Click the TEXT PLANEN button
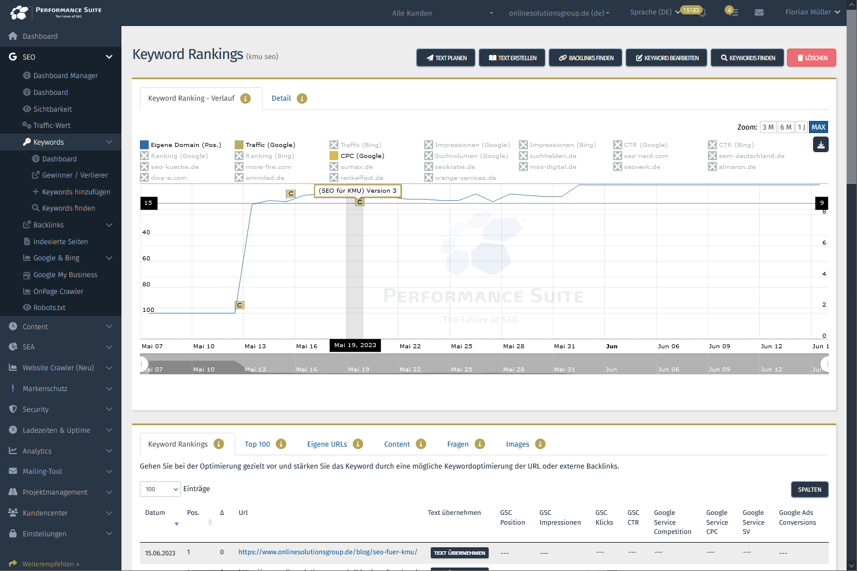Image resolution: width=857 pixels, height=571 pixels. coord(446,58)
